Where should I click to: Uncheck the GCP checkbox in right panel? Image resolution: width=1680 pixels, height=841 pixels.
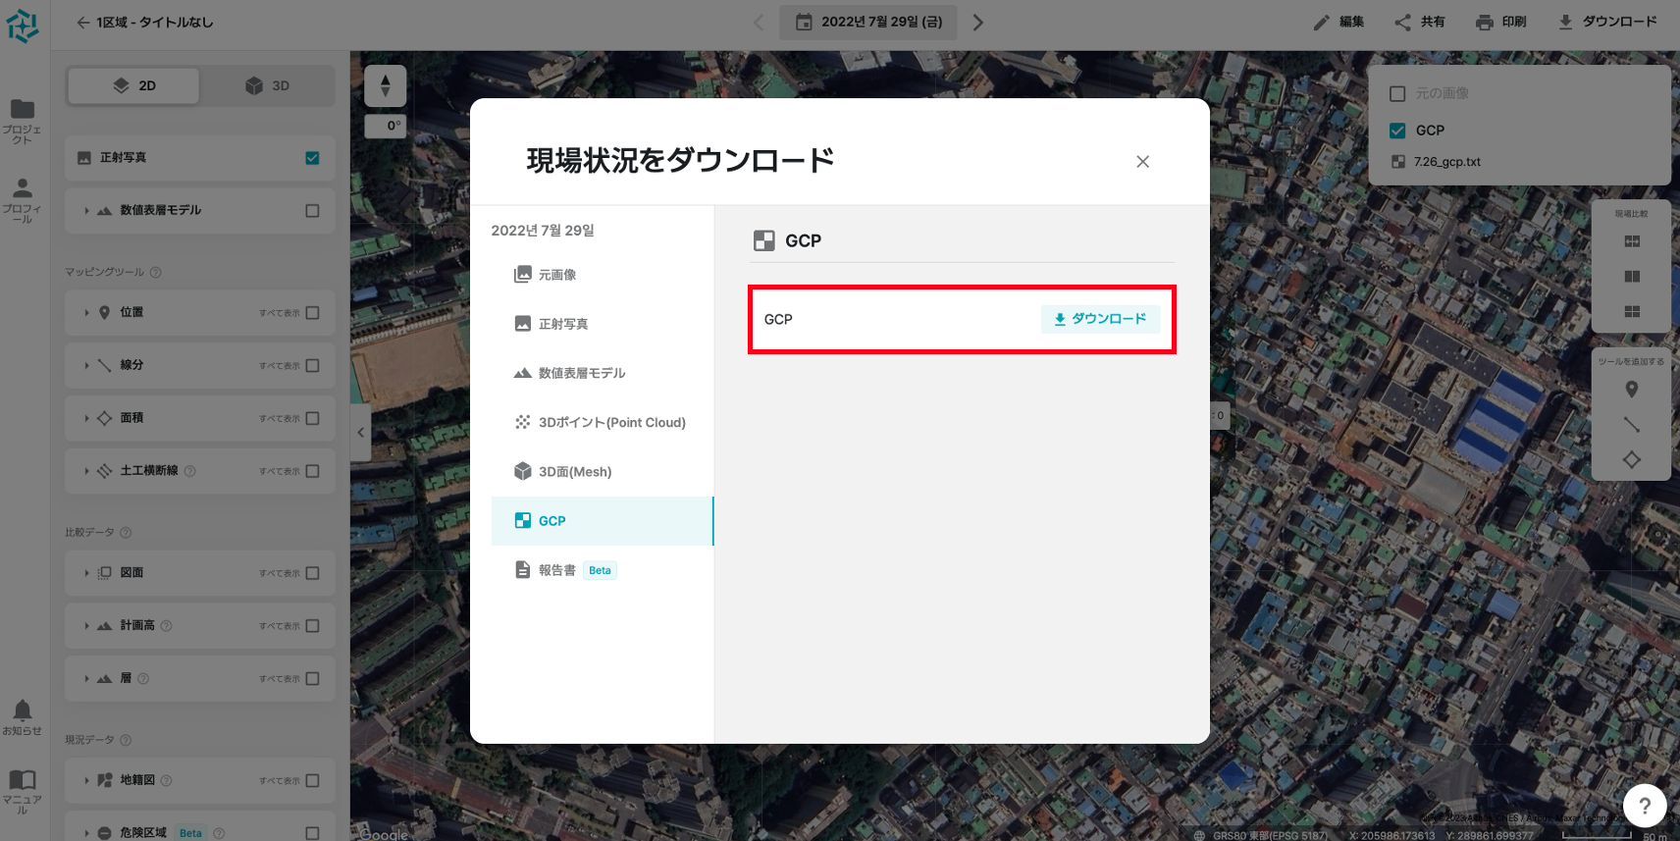[1397, 131]
